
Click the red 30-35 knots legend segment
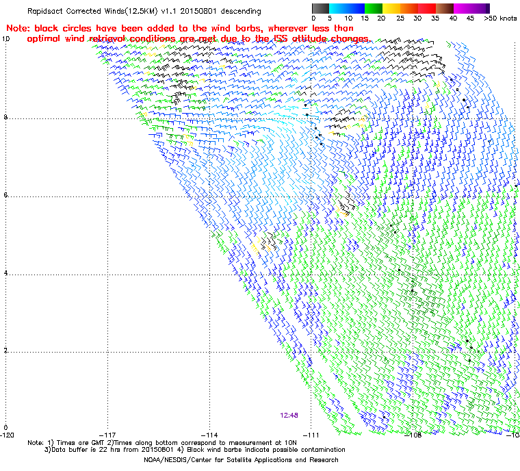(x=427, y=8)
